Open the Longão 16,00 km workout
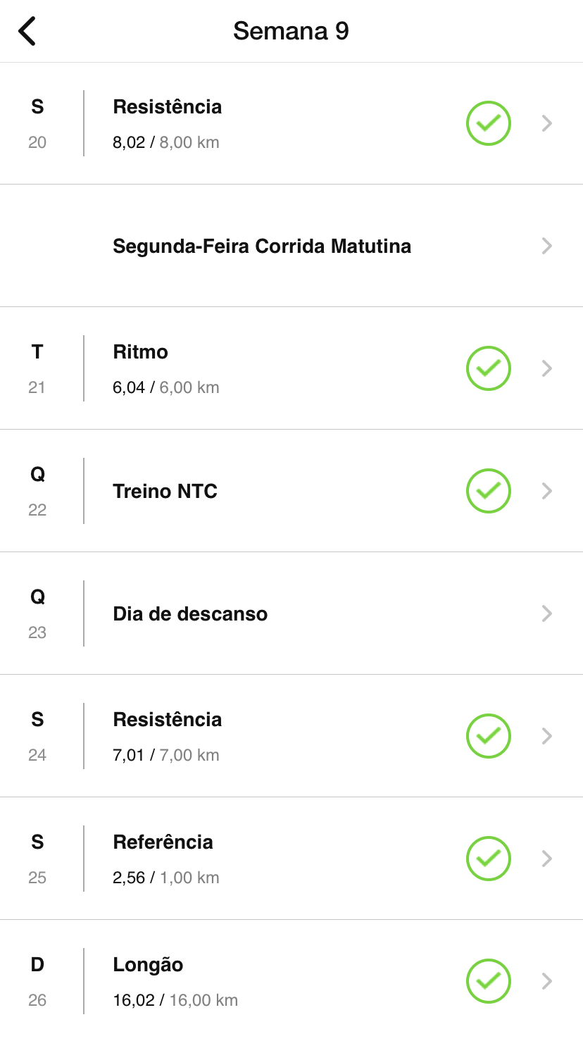Image resolution: width=583 pixels, height=1041 pixels. click(x=175, y=981)
